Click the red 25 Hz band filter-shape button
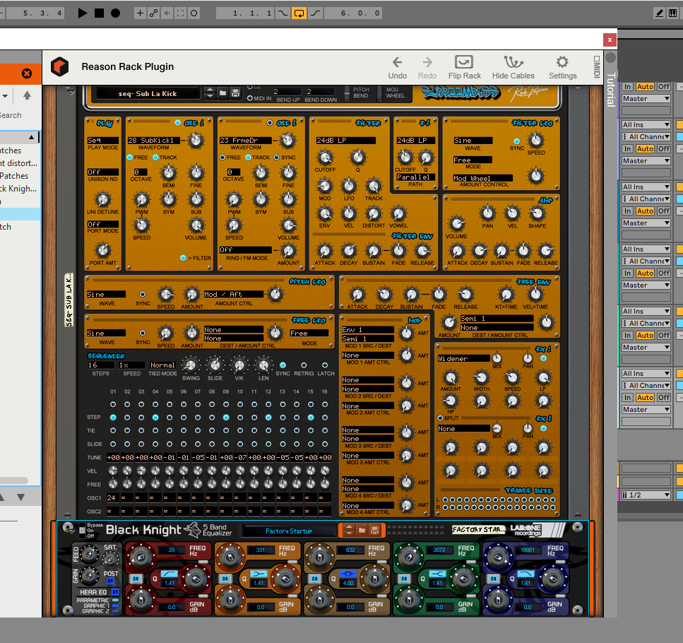The height and width of the screenshot is (643, 683). click(170, 574)
